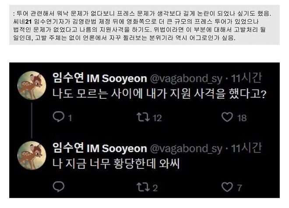This screenshot has width=289, height=208.
Task: Open tweet text '나 지금 너무 황당한데 와씨'
Action: click(116, 164)
